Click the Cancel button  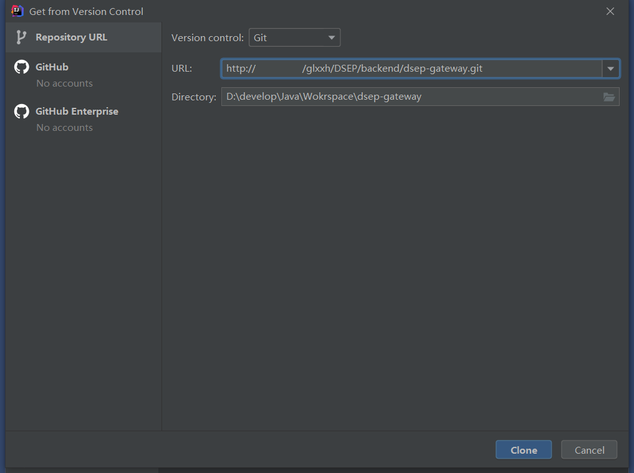click(589, 449)
